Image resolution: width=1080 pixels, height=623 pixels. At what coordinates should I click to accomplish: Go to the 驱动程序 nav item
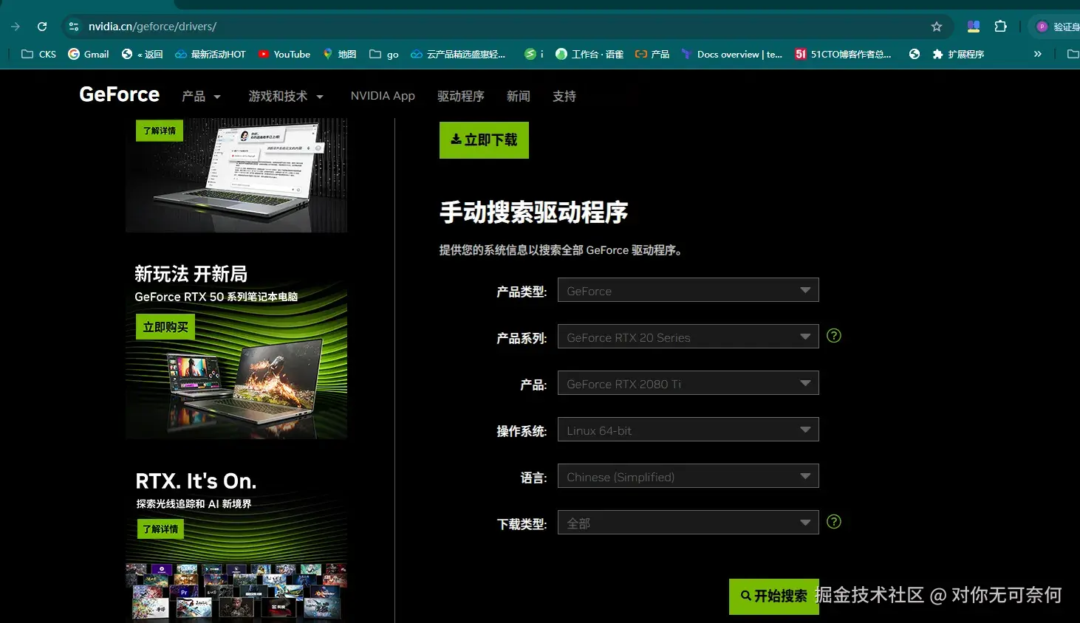(461, 96)
